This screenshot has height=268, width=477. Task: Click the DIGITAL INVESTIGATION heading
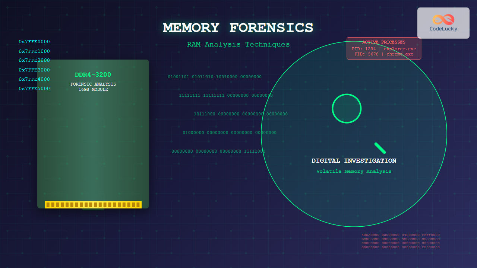(x=354, y=161)
